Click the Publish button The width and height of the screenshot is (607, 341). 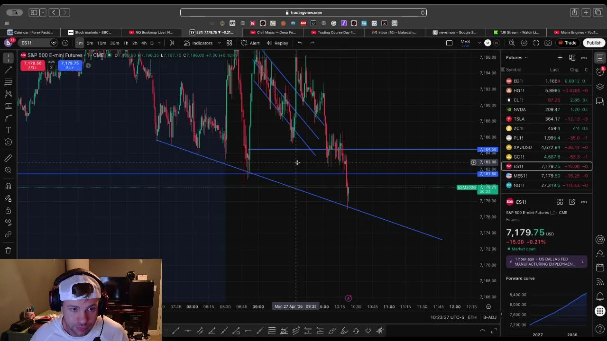594,43
